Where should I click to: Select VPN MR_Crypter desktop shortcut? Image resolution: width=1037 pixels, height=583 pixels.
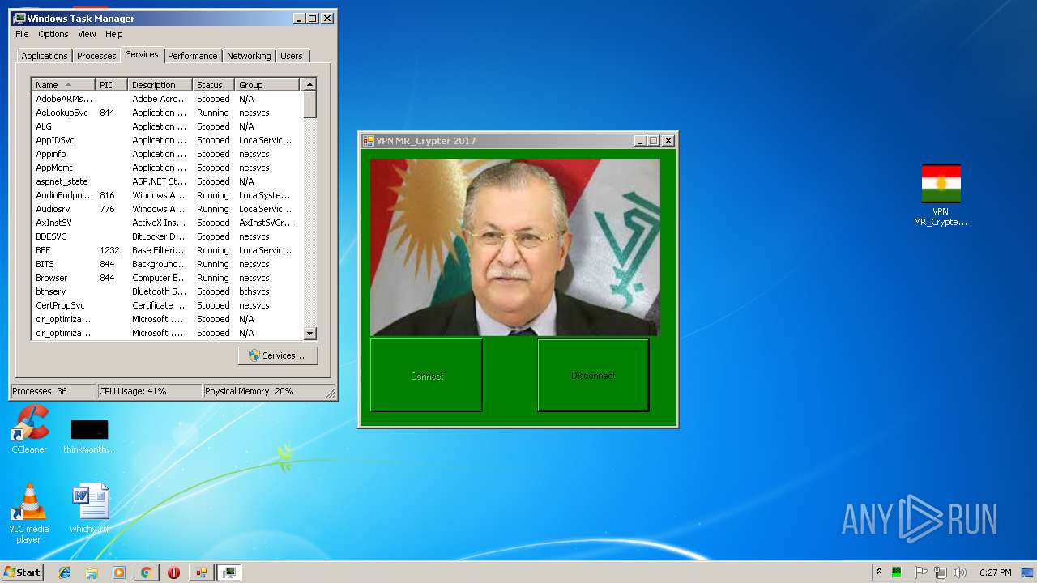coord(941,195)
